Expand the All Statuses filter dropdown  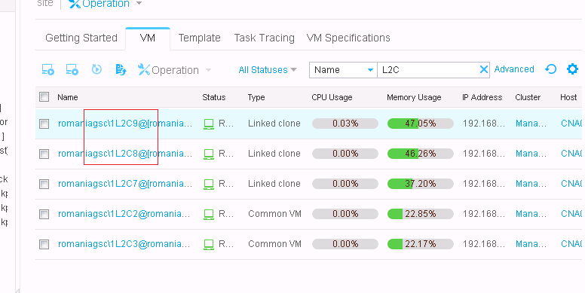(x=268, y=70)
